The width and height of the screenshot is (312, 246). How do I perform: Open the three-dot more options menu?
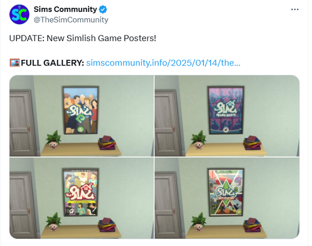pyautogui.click(x=295, y=9)
